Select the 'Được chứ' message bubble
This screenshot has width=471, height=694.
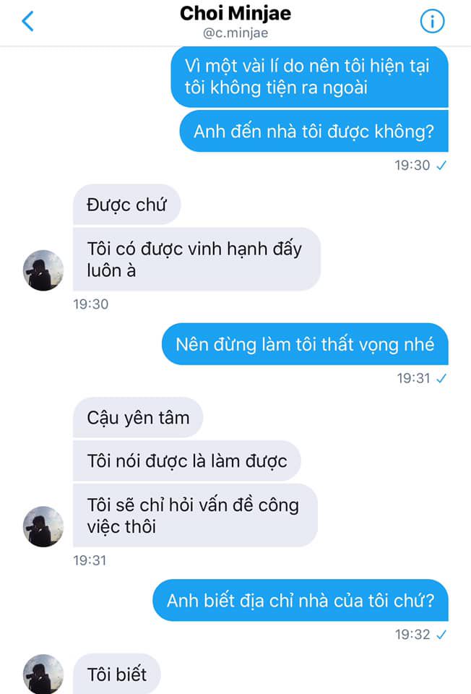[x=126, y=205]
